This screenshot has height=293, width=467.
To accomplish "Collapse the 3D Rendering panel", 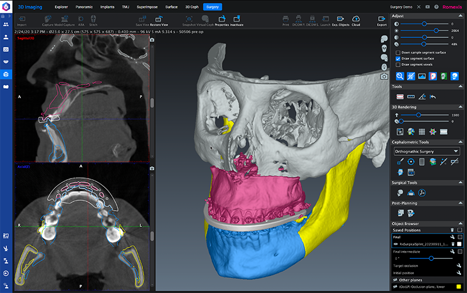I will [x=461, y=107].
